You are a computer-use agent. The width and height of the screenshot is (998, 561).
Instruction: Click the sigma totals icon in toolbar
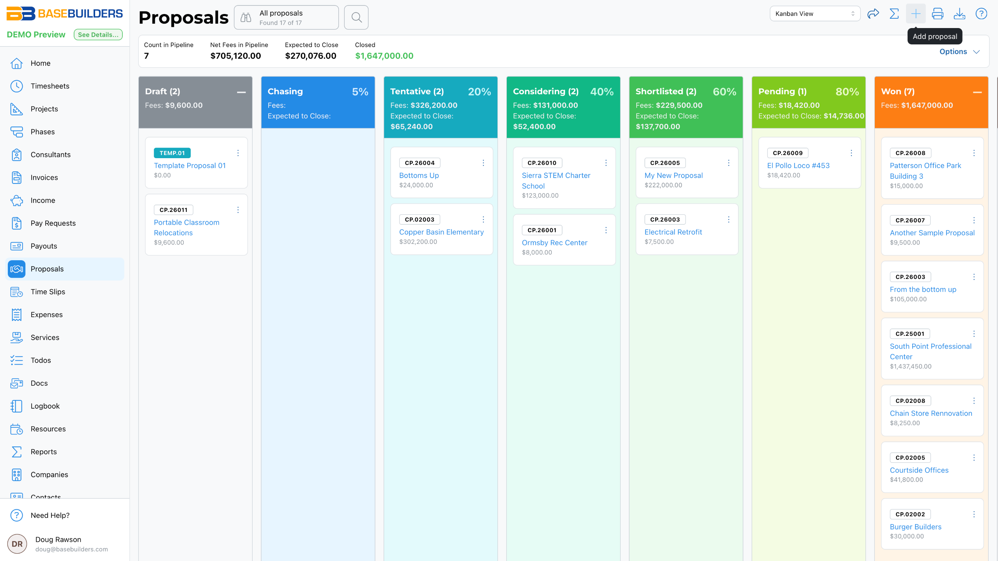pyautogui.click(x=894, y=14)
